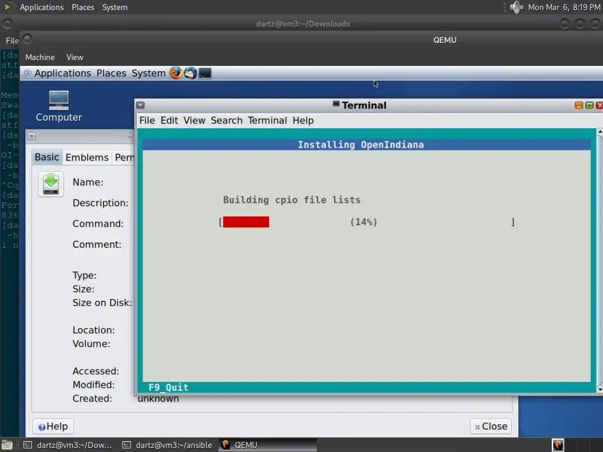The width and height of the screenshot is (603, 452).
Task: Open the Terminal View menu
Action: [194, 120]
